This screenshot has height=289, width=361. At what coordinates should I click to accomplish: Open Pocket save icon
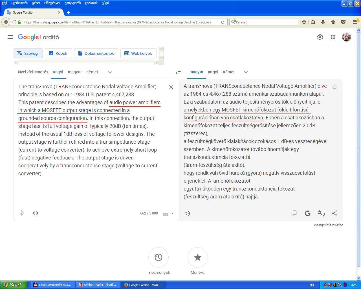pyautogui.click(x=343, y=22)
